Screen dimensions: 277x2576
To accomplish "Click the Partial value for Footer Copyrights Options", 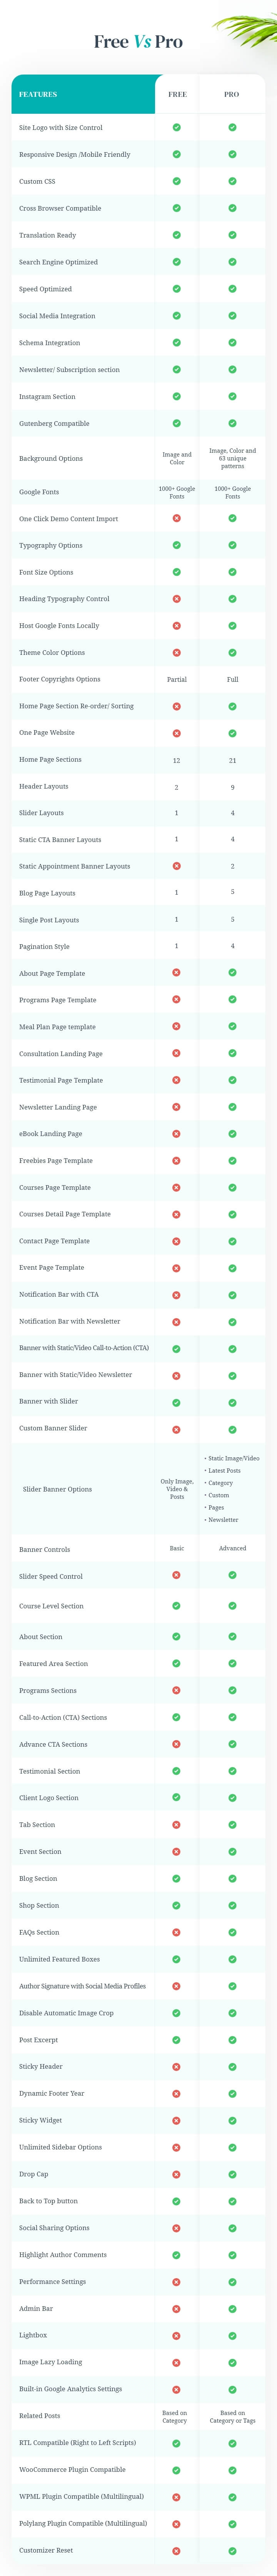I will coord(177,679).
